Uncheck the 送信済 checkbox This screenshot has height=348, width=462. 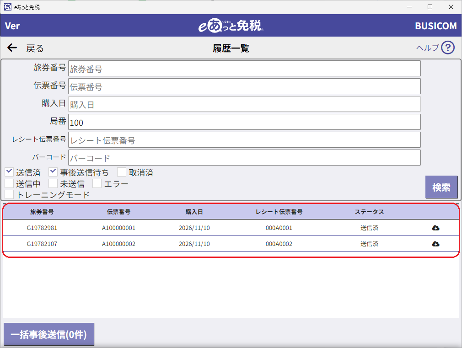[9, 172]
